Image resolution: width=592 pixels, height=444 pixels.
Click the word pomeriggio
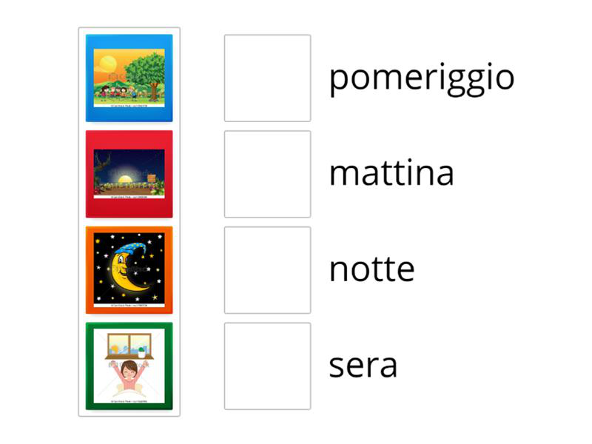tap(421, 78)
